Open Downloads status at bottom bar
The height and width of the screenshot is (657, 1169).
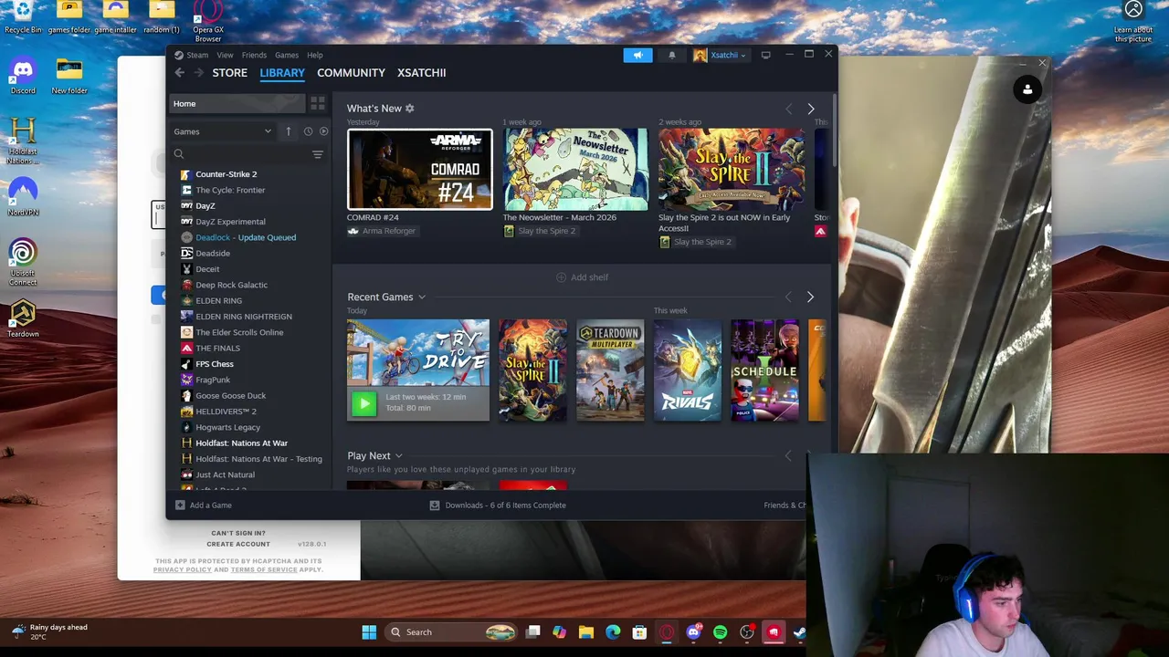click(498, 506)
